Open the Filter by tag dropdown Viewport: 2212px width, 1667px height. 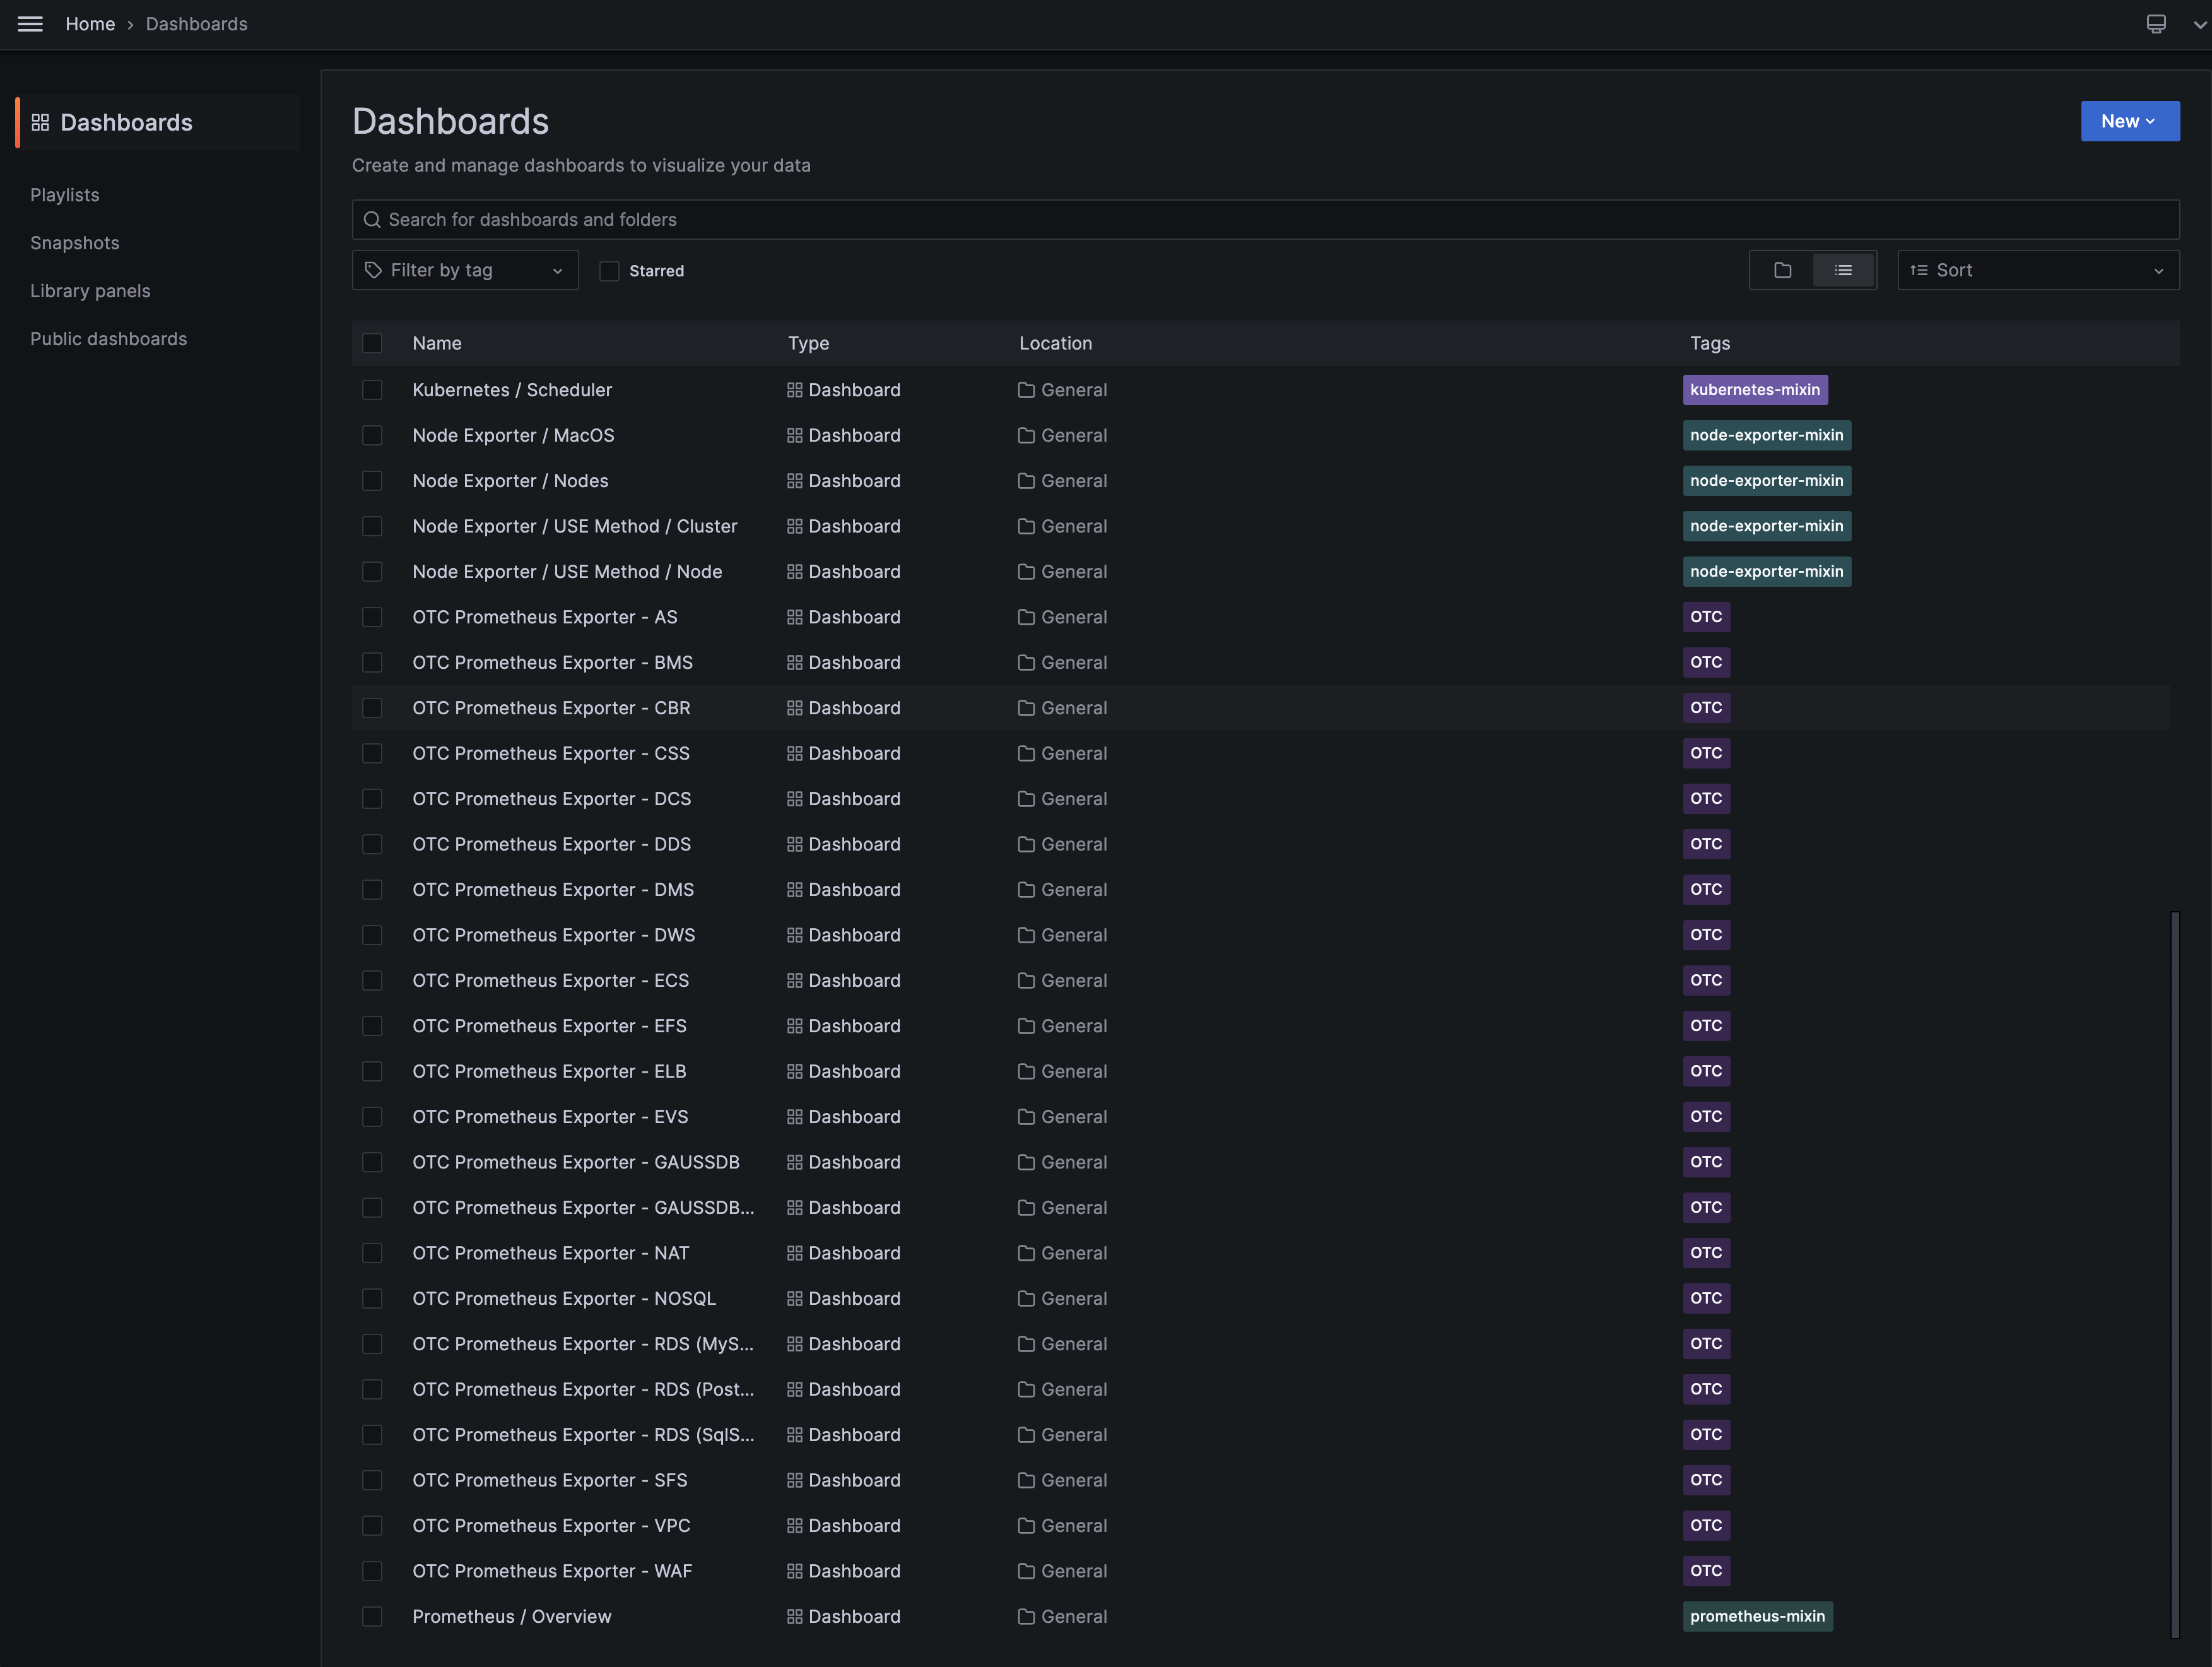tap(465, 270)
